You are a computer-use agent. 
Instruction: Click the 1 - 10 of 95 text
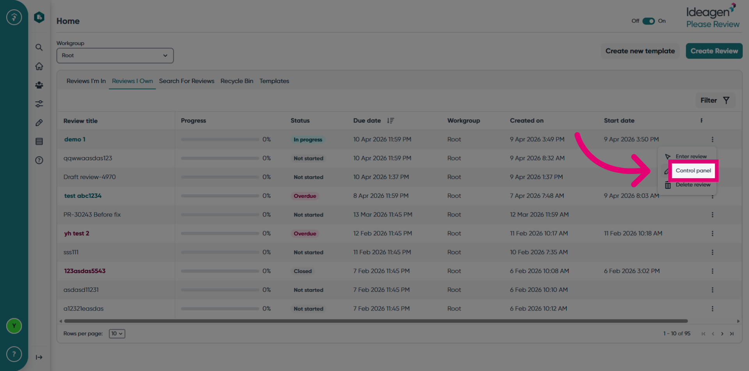pos(677,334)
